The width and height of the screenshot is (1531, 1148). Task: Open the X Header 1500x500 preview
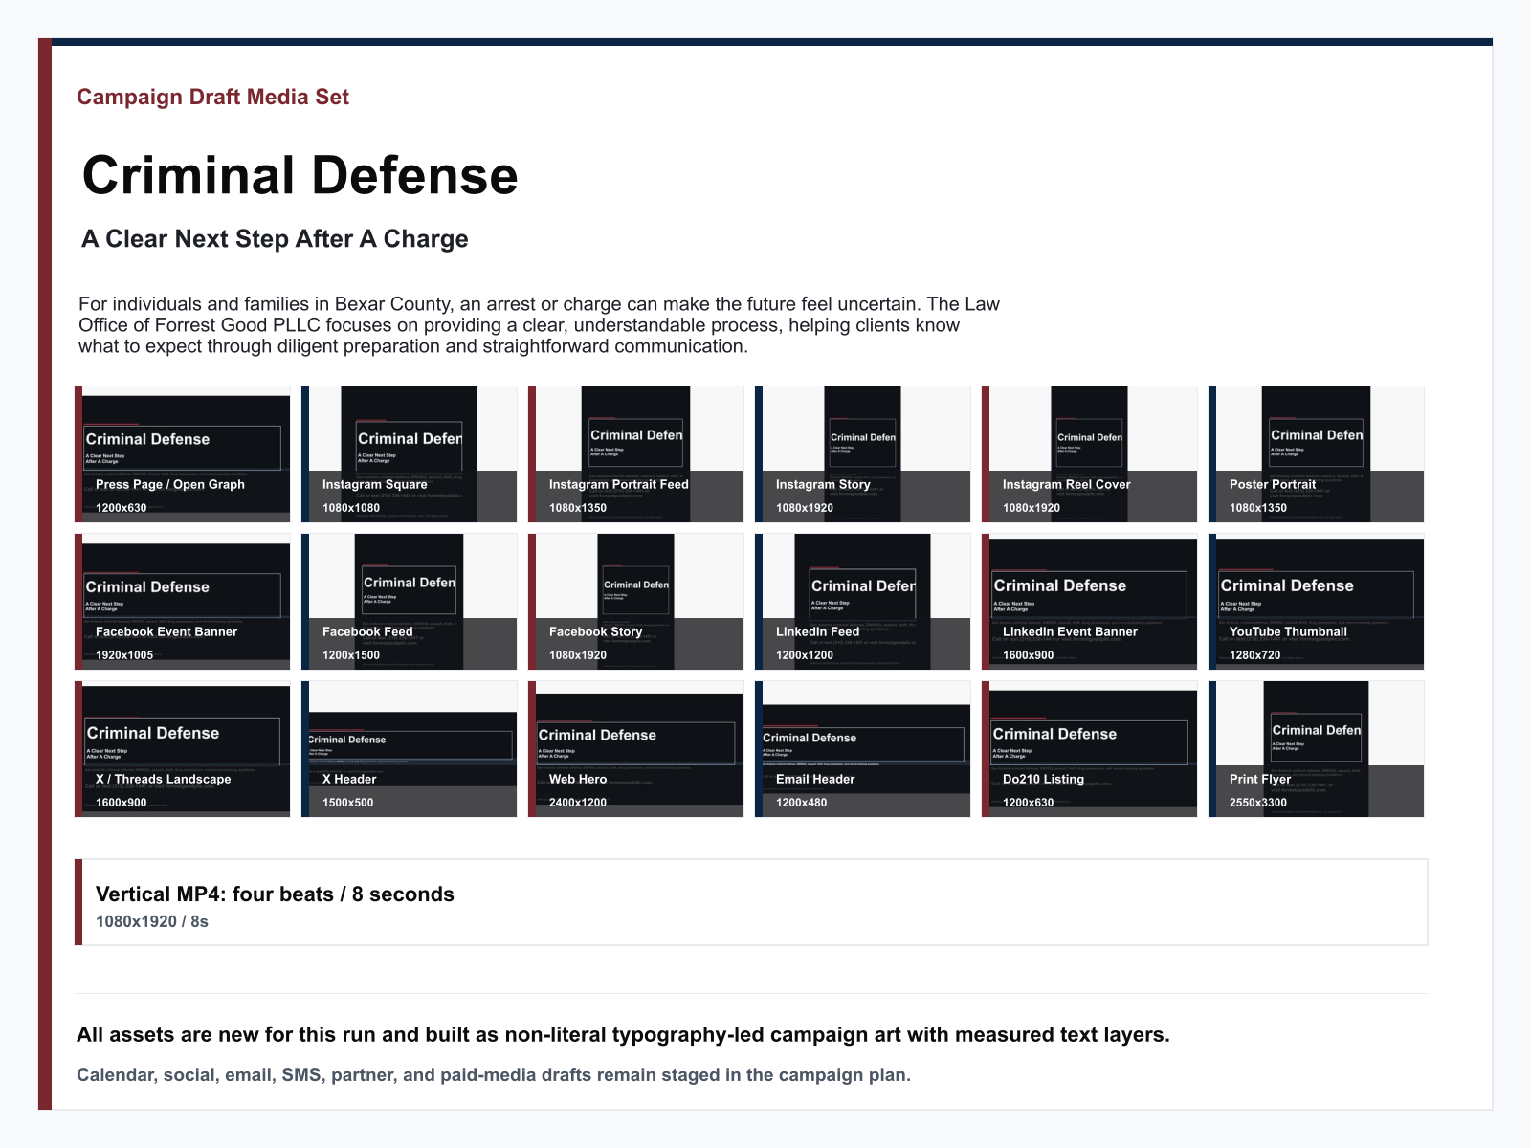pyautogui.click(x=410, y=749)
